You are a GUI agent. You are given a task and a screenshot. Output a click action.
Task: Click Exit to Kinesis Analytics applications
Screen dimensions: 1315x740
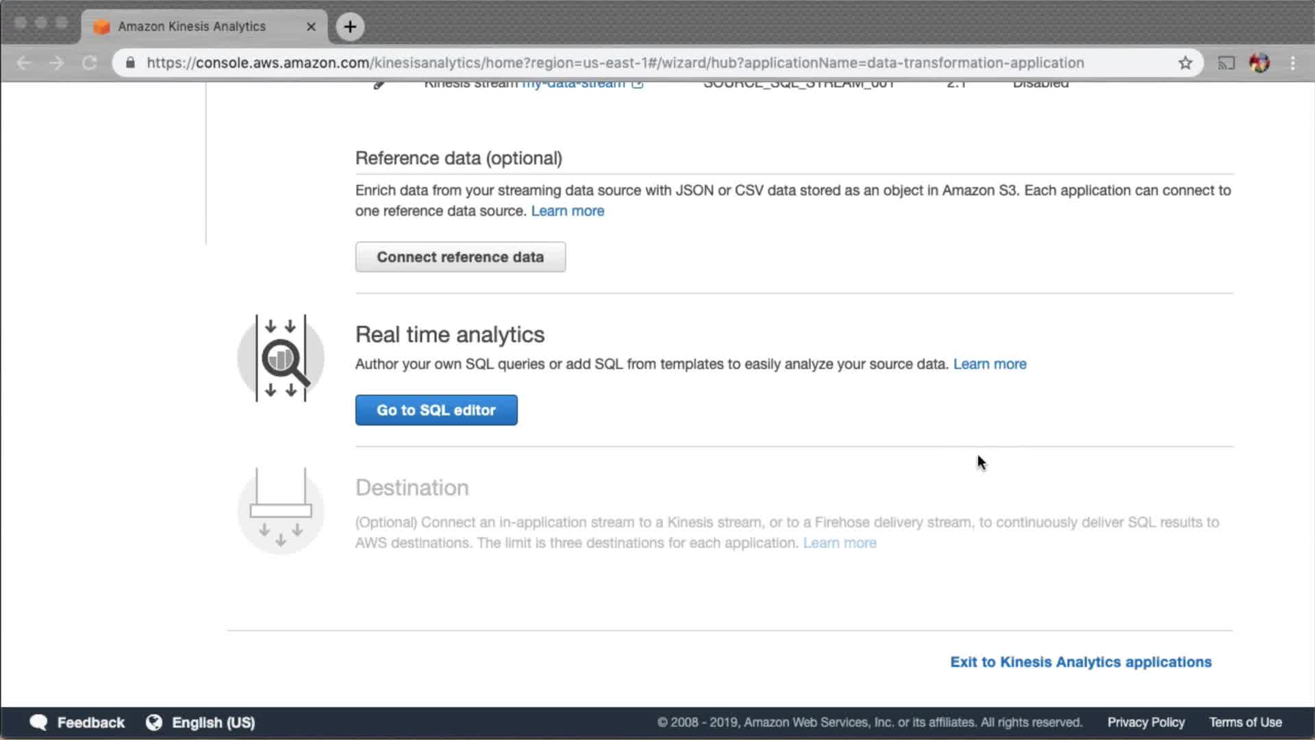pos(1080,662)
